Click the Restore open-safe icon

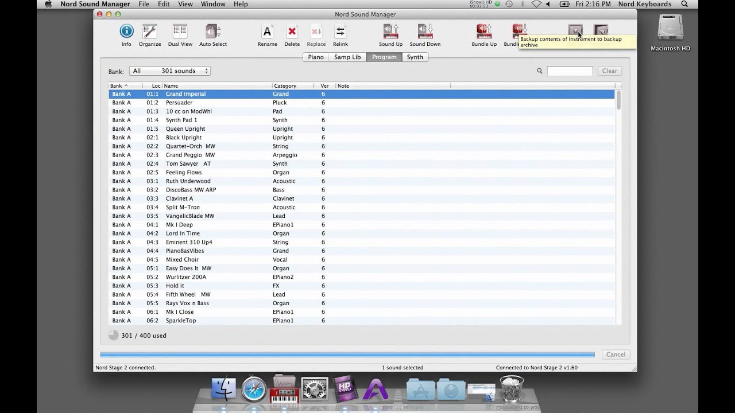coord(601,30)
